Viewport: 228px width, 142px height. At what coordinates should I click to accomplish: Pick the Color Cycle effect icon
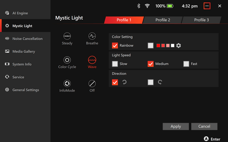pyautogui.click(x=67, y=60)
